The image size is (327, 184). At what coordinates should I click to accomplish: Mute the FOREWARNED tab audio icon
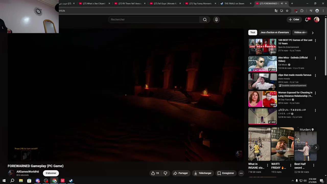point(282,4)
